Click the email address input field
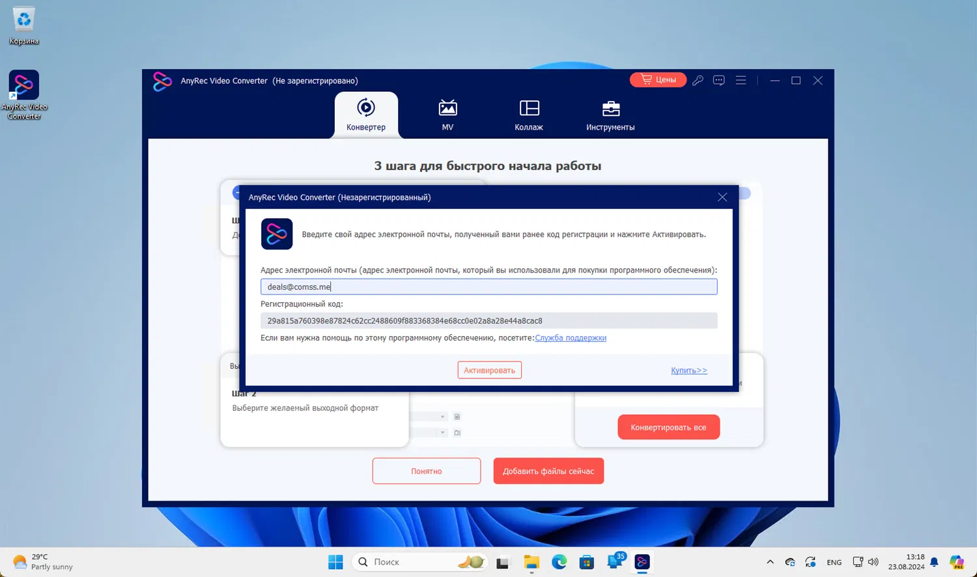Image resolution: width=977 pixels, height=577 pixels. pos(488,287)
